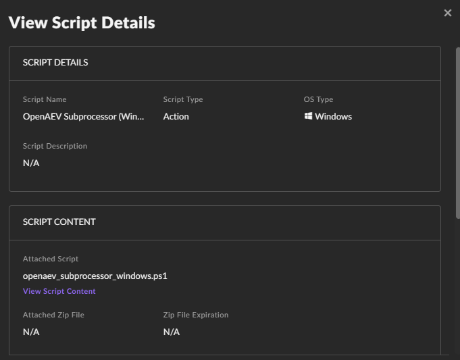
Task: Open the View Script Content link
Action: tap(59, 291)
